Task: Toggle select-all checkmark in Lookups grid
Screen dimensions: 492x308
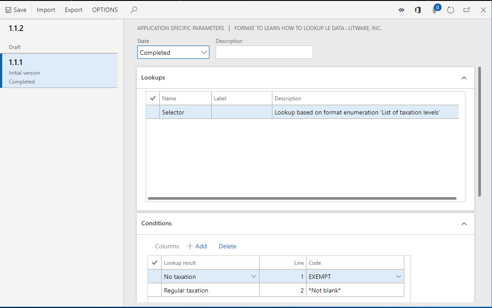Action: click(x=153, y=98)
